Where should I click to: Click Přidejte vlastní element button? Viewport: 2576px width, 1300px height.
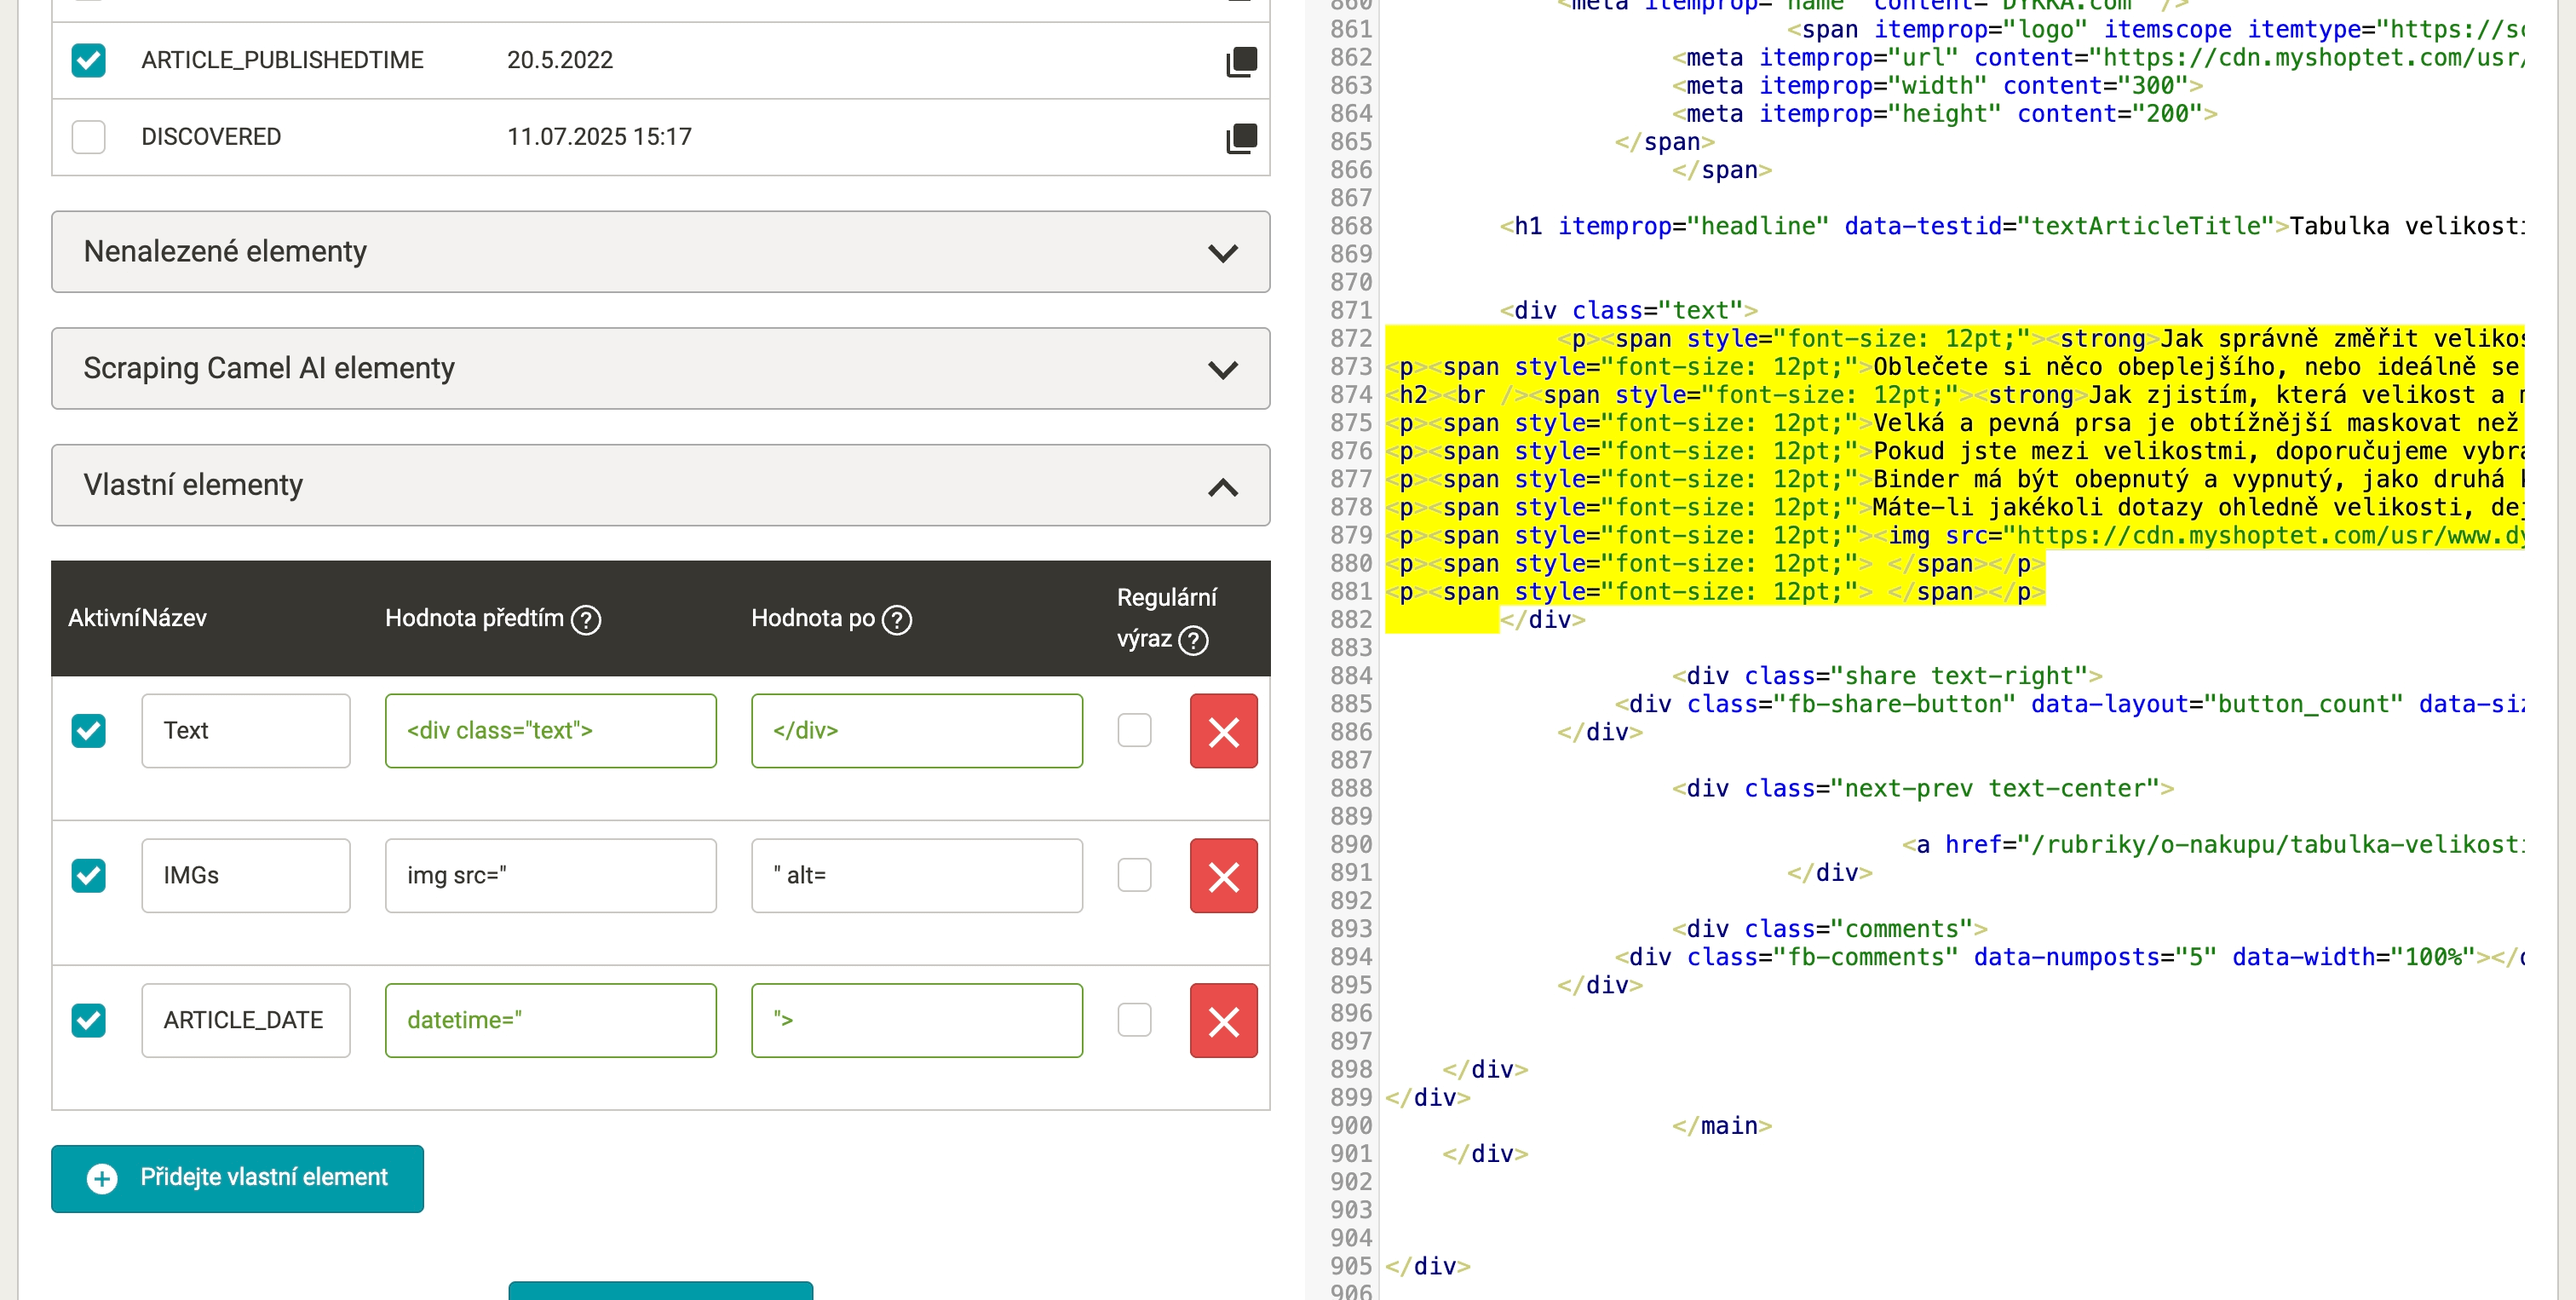tap(238, 1178)
